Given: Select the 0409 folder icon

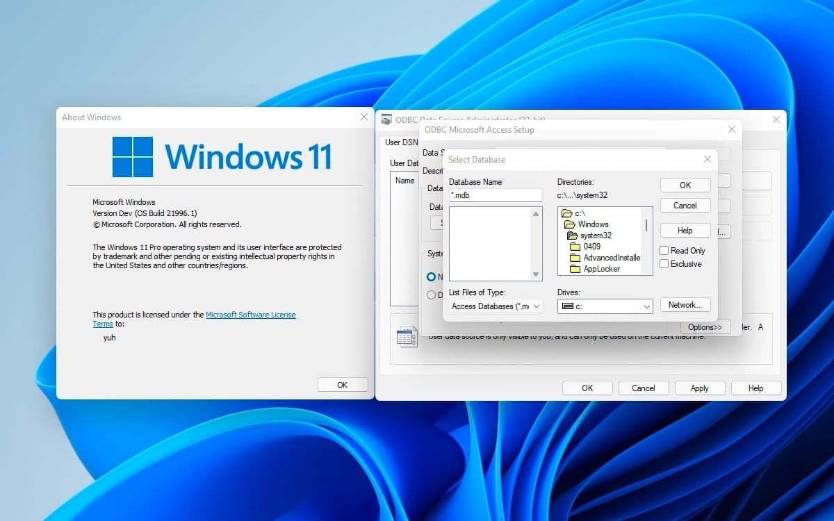Looking at the screenshot, I should point(575,247).
